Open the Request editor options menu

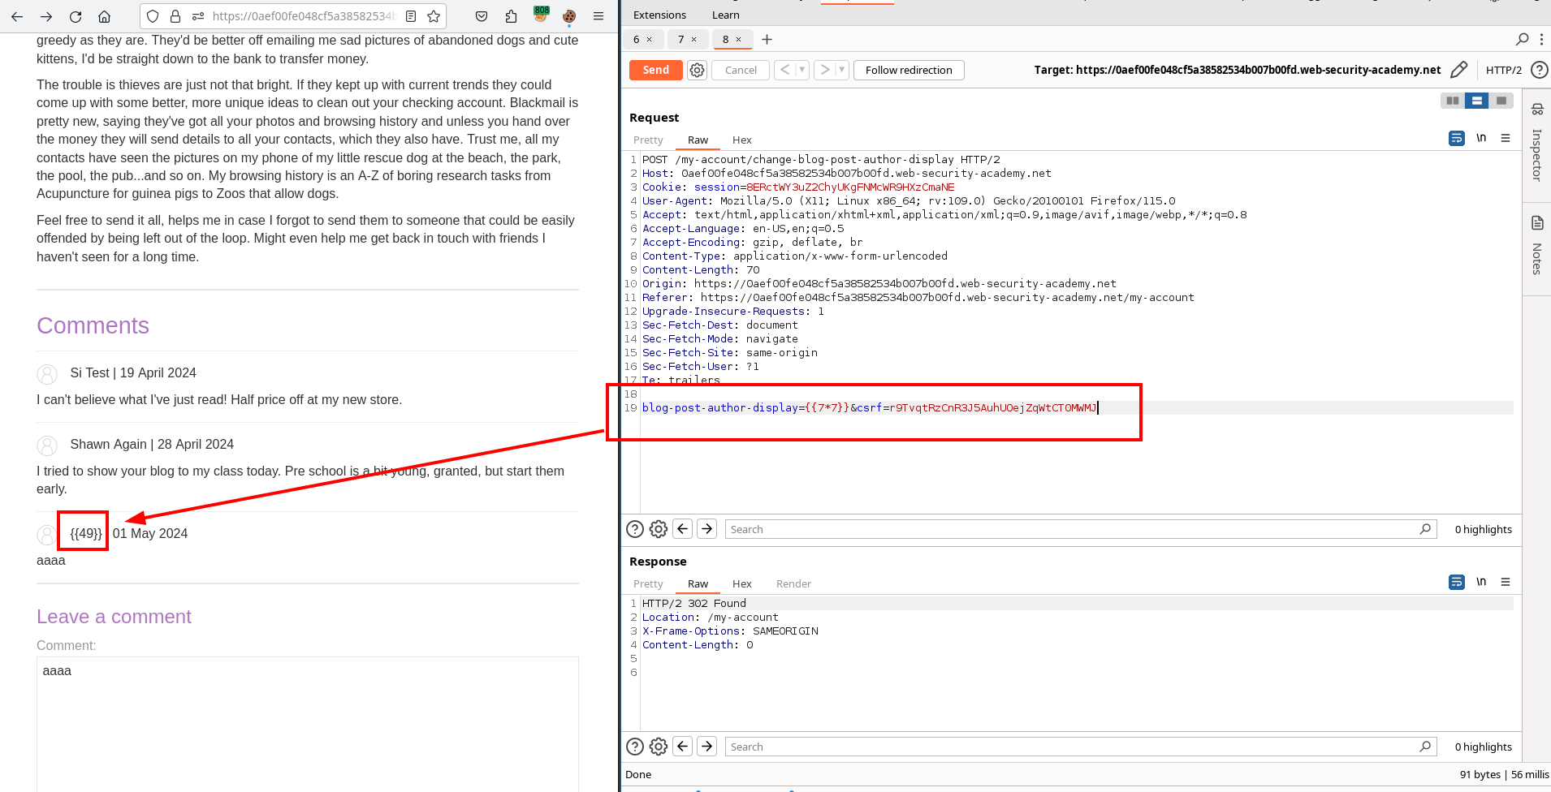[1506, 138]
